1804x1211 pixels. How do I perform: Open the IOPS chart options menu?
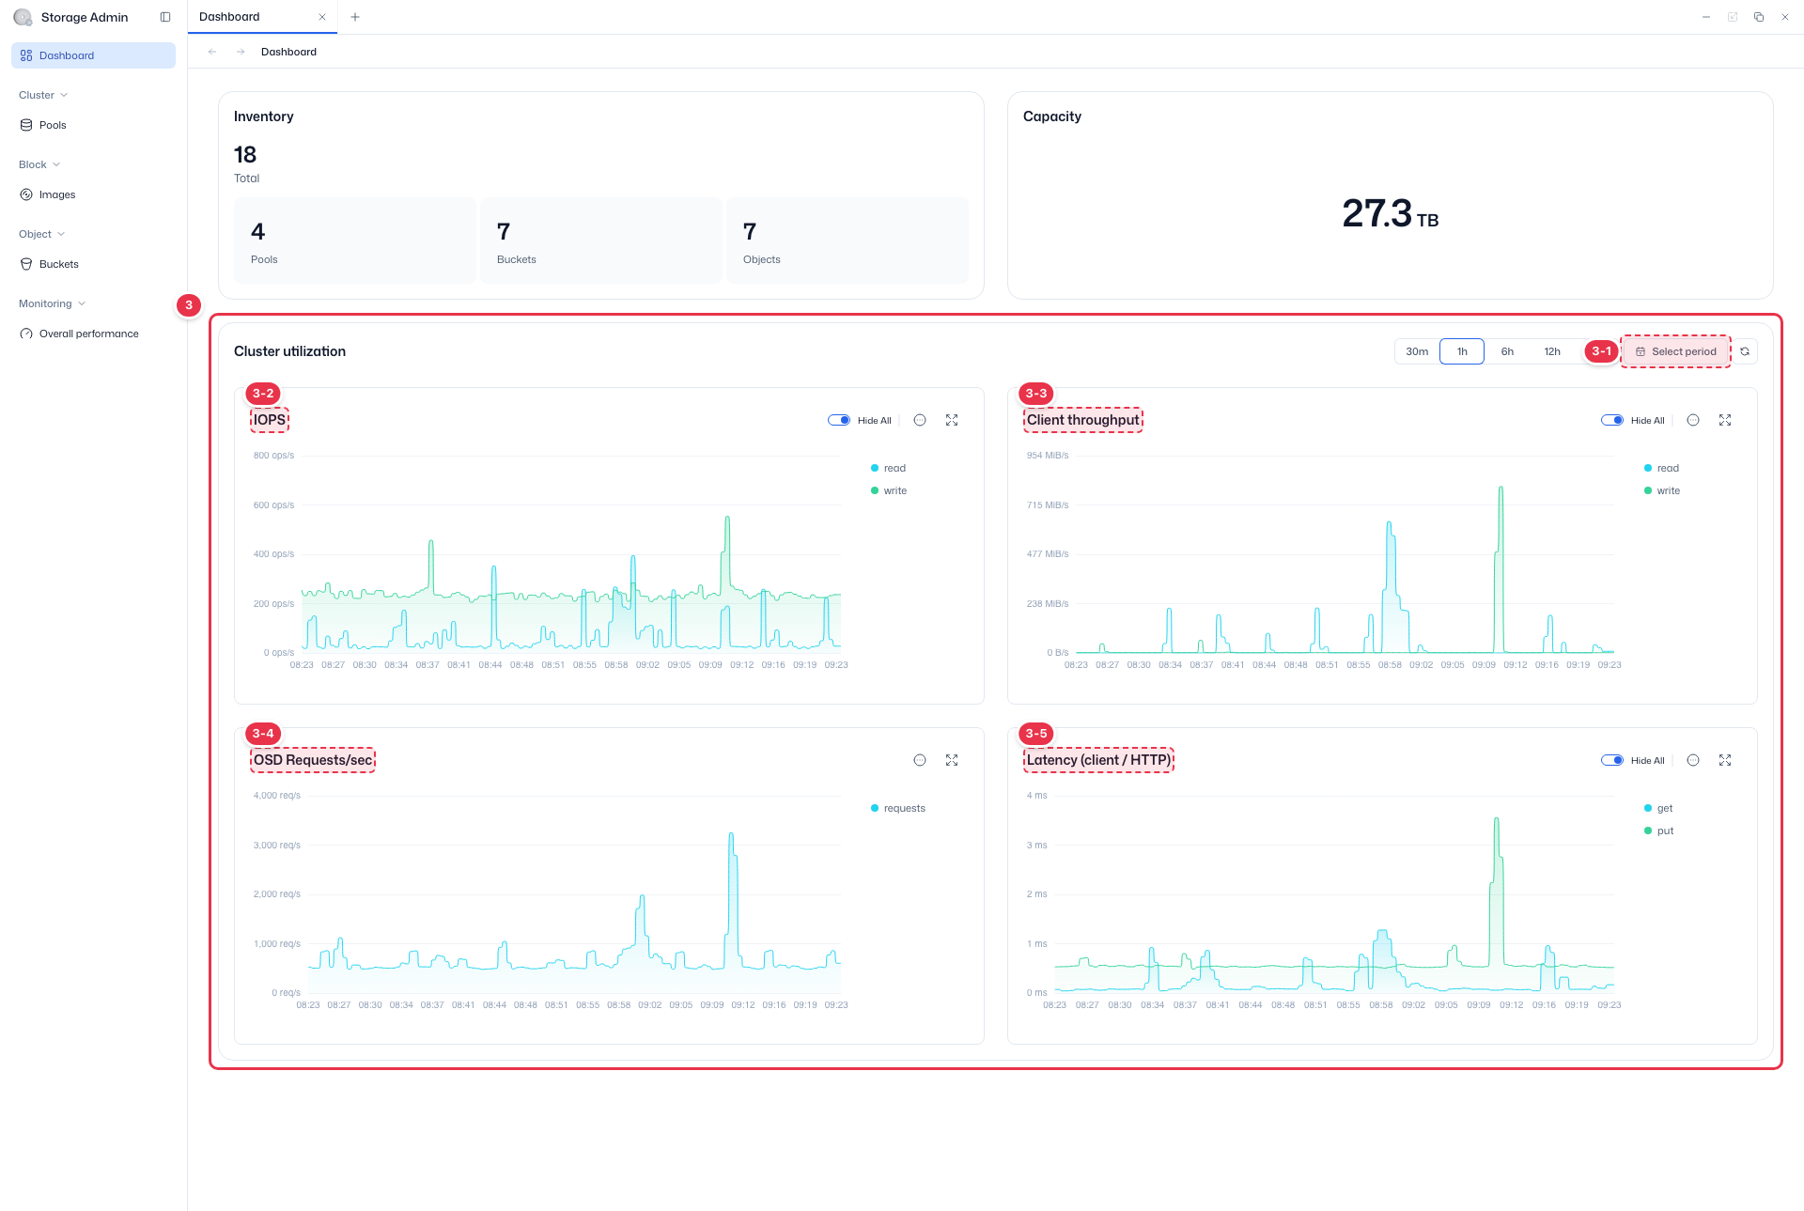(920, 420)
